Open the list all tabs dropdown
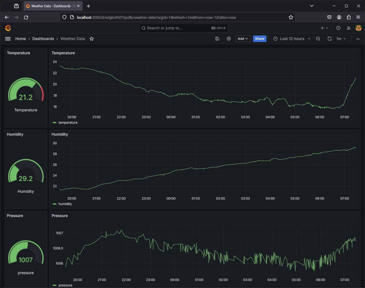Screen dimensions: 365x288 (312, 6)
